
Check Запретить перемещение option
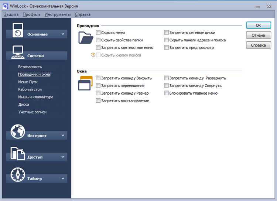coord(98,86)
